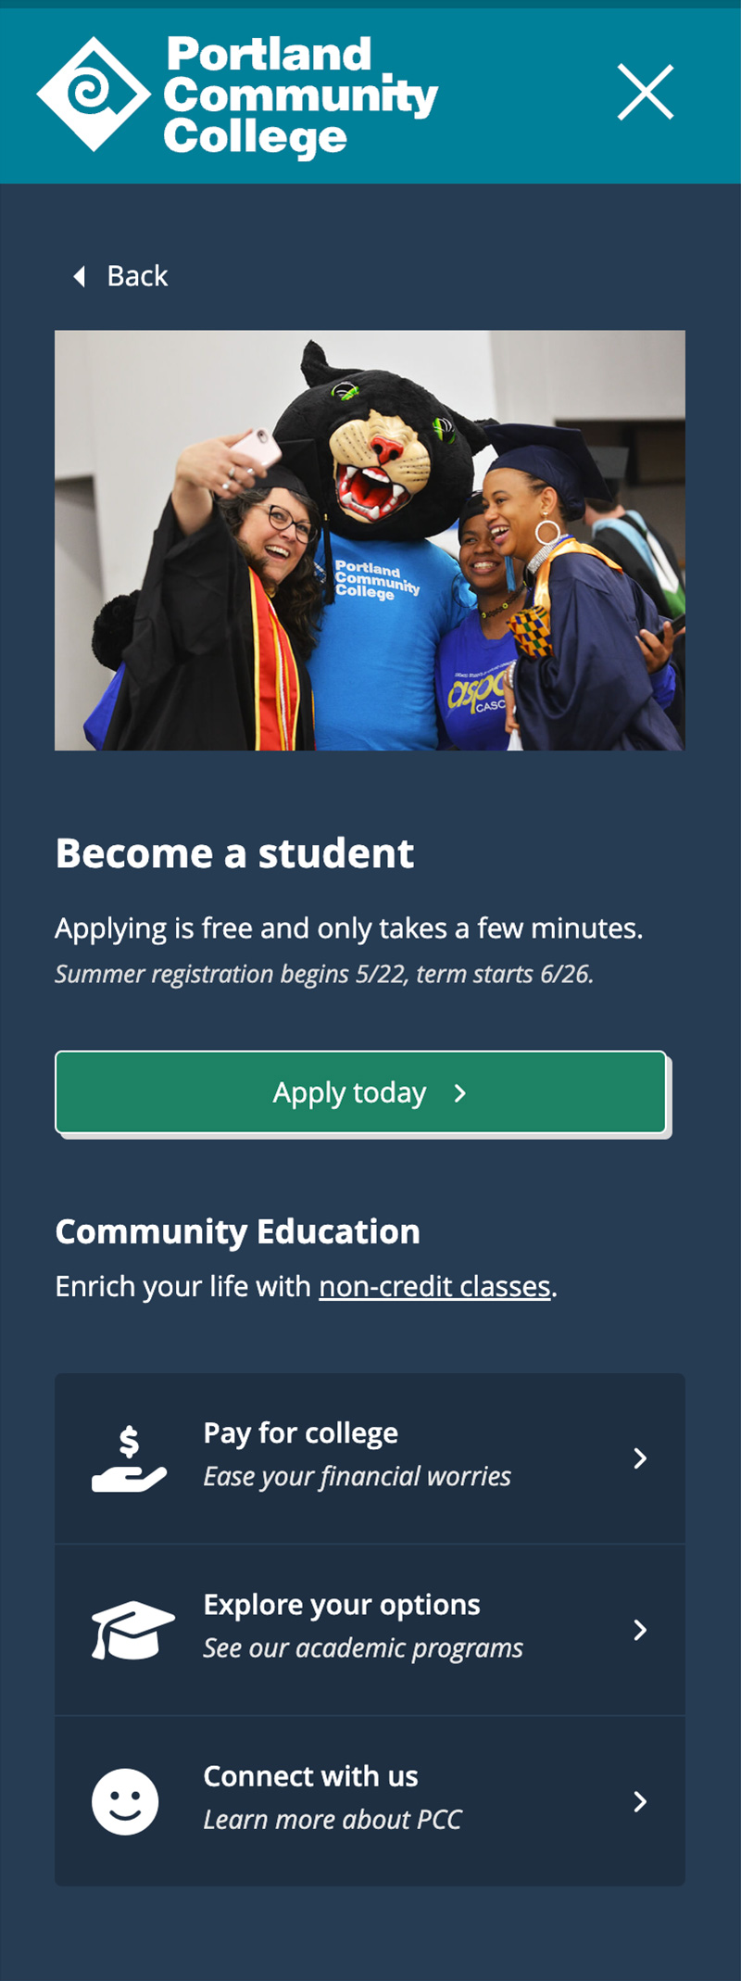Go back using the Back label

137,276
